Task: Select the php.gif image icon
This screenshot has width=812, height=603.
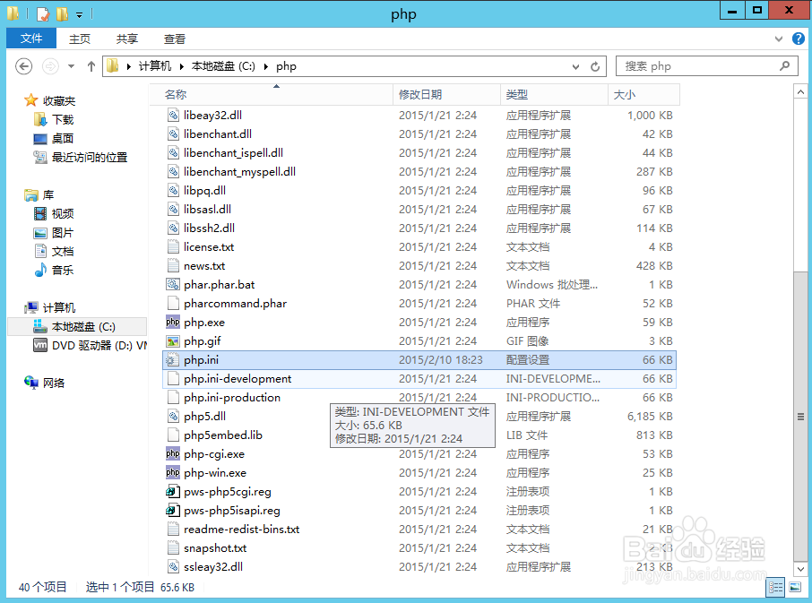Action: pos(173,341)
